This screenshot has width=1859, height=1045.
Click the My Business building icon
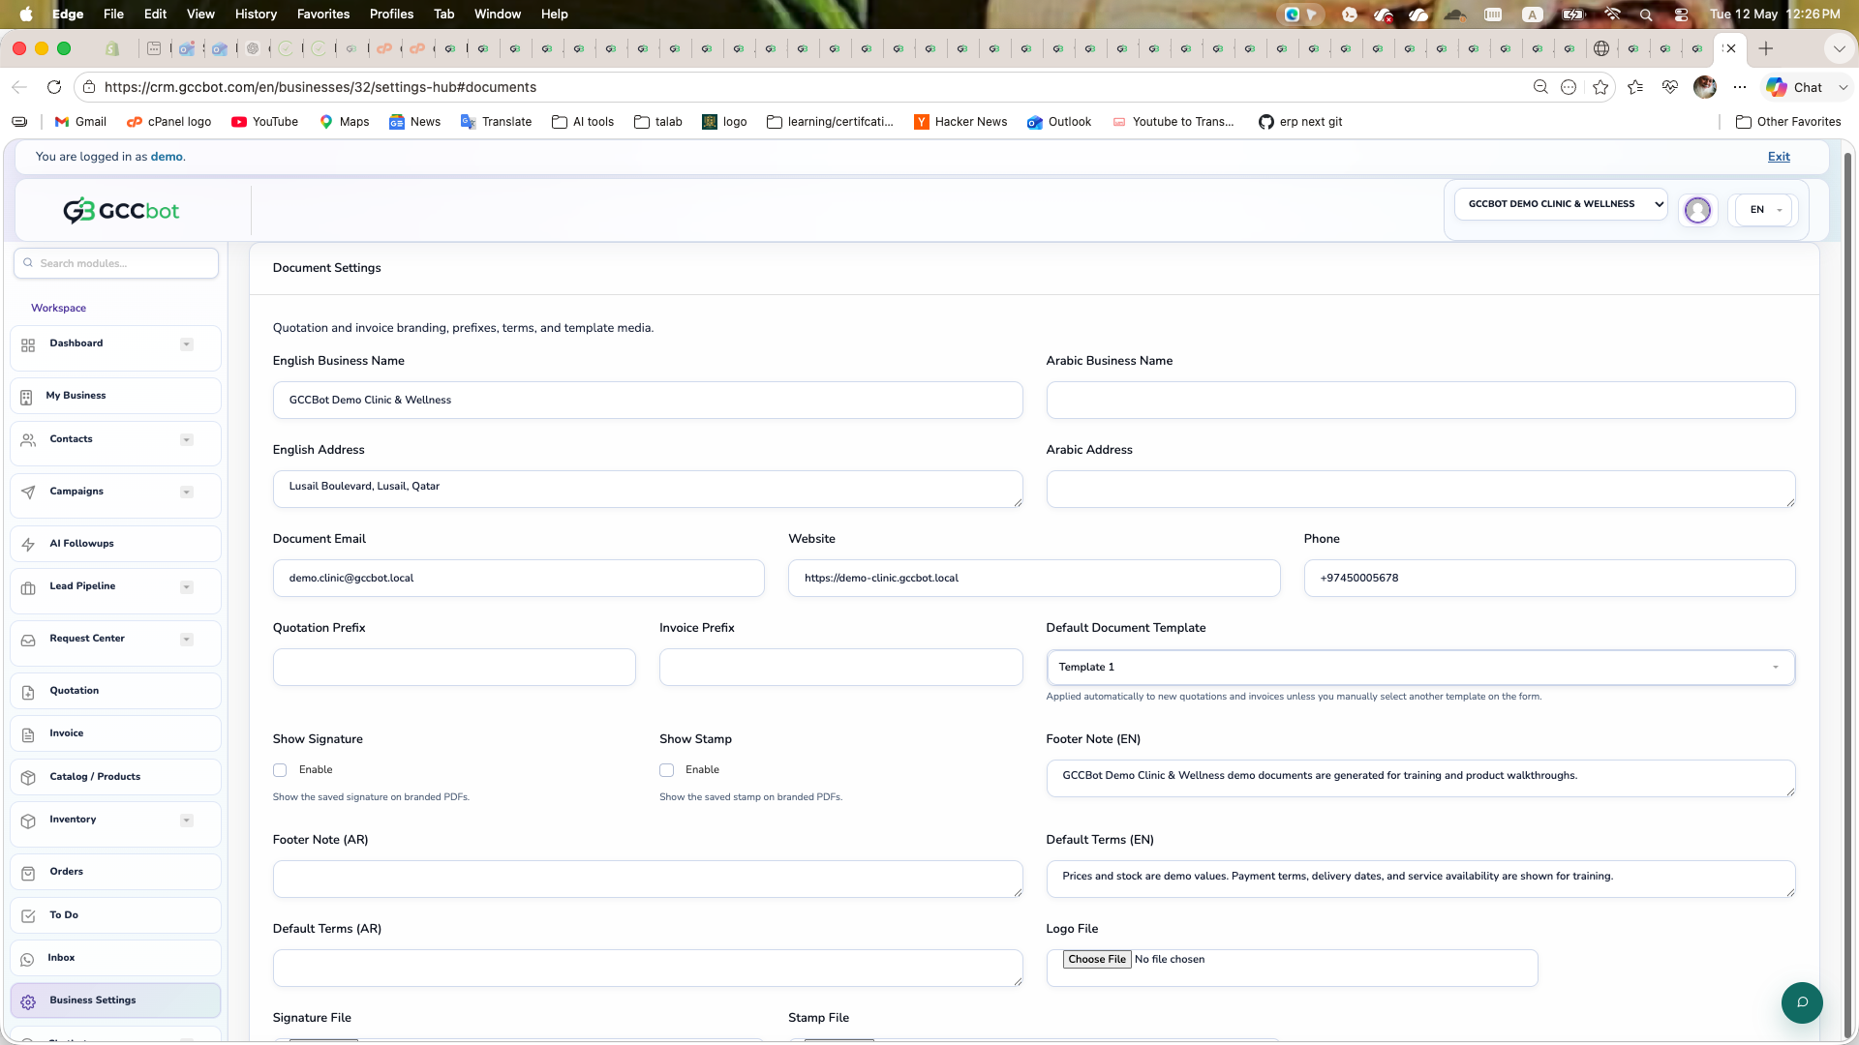26,397
